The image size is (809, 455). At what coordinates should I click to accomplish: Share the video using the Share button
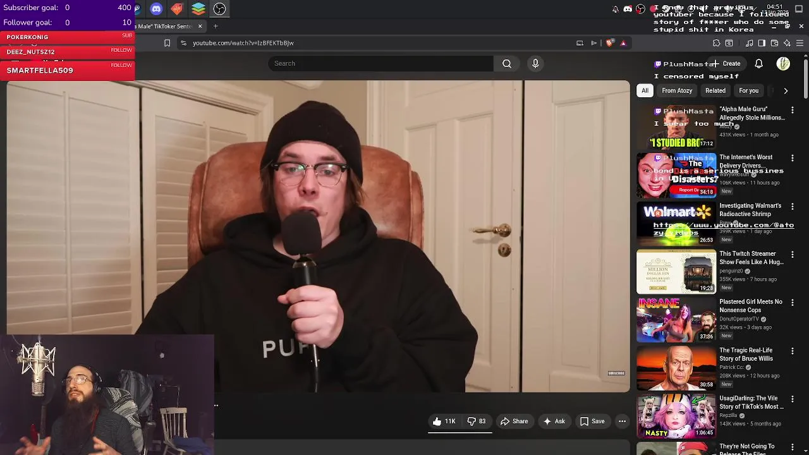click(x=514, y=422)
